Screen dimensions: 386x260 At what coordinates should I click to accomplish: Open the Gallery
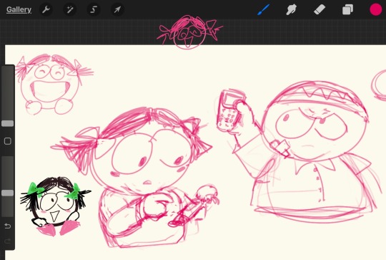coord(19,9)
